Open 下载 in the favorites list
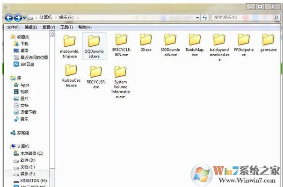This screenshot has width=283, height=187. coord(21,44)
